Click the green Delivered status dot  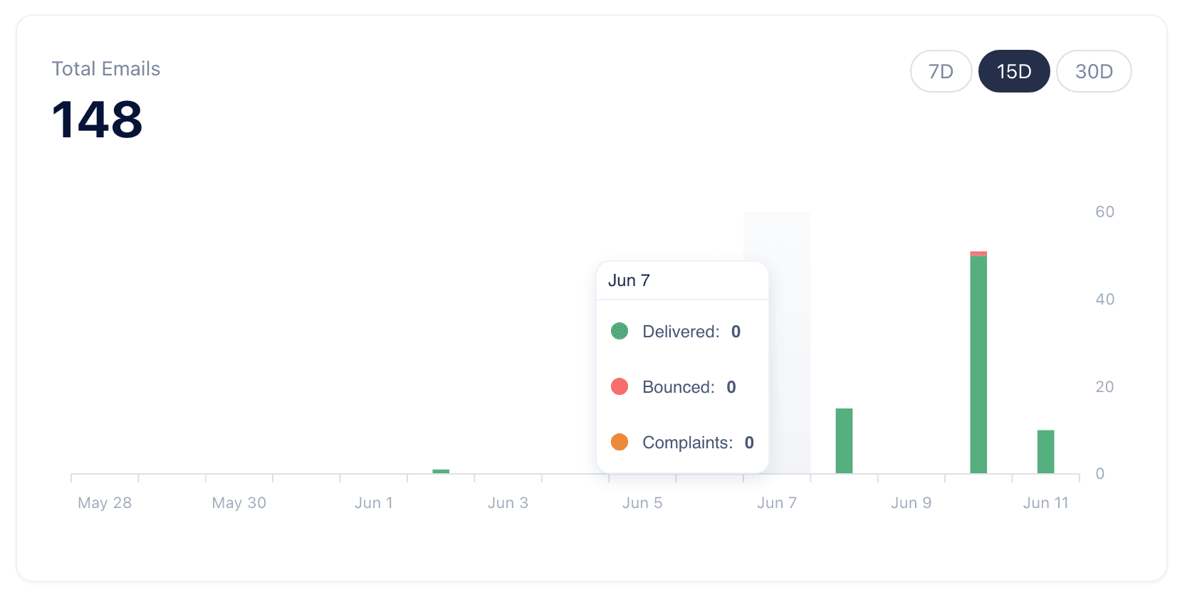620,331
